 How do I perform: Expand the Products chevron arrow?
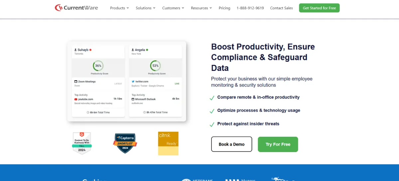128,8
